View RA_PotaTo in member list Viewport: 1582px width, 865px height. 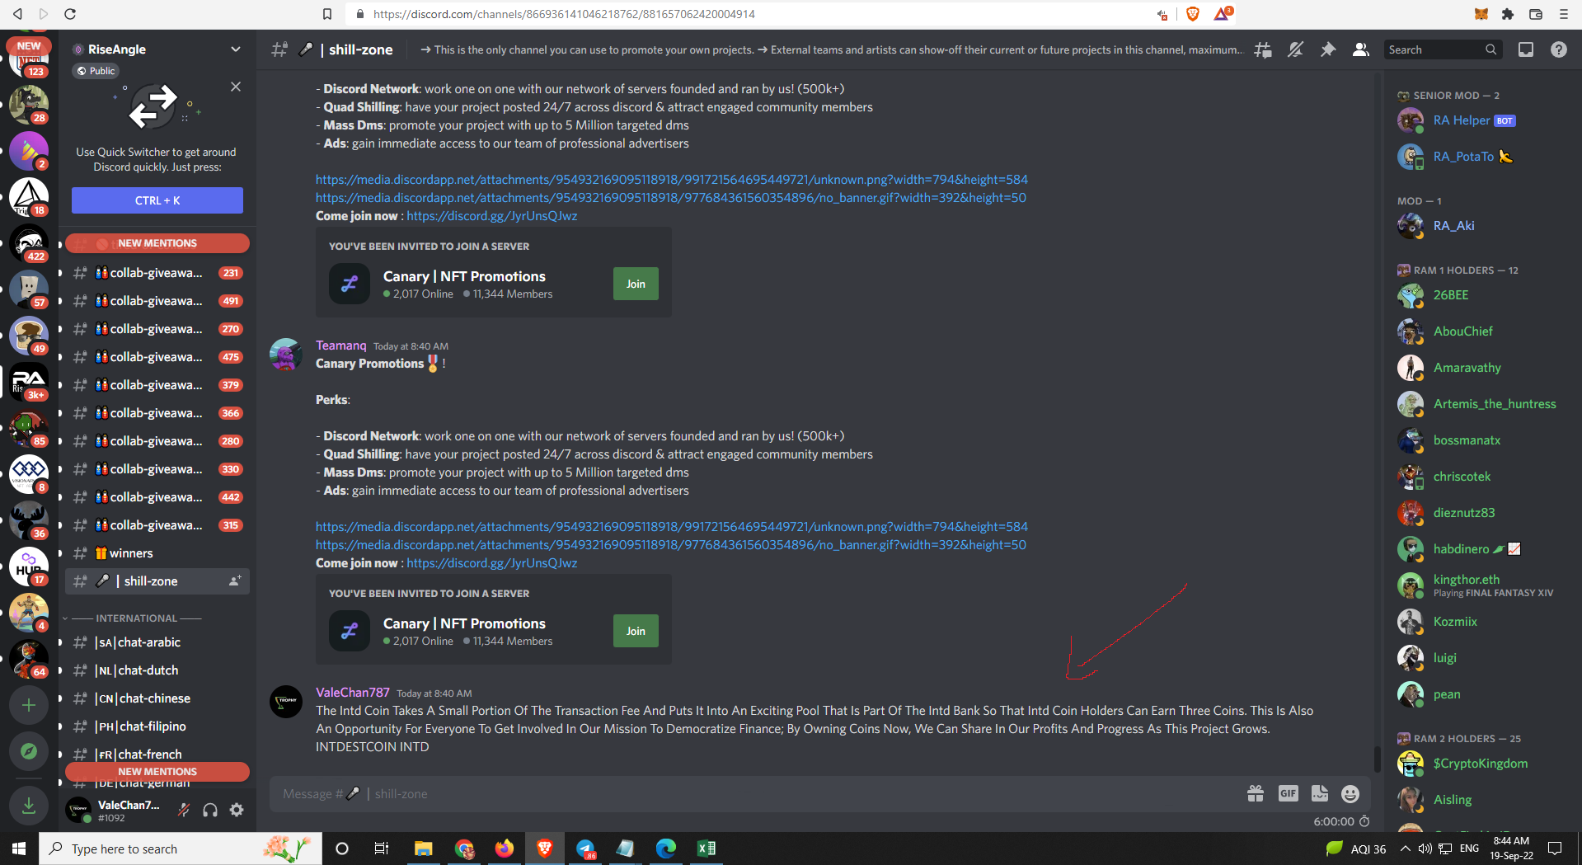1484,157
